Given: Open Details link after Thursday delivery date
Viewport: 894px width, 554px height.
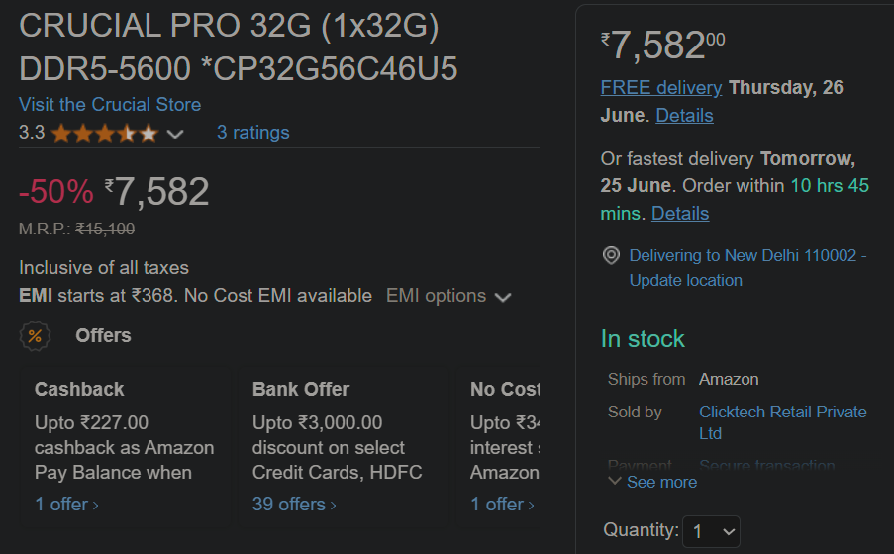Looking at the screenshot, I should tap(684, 116).
